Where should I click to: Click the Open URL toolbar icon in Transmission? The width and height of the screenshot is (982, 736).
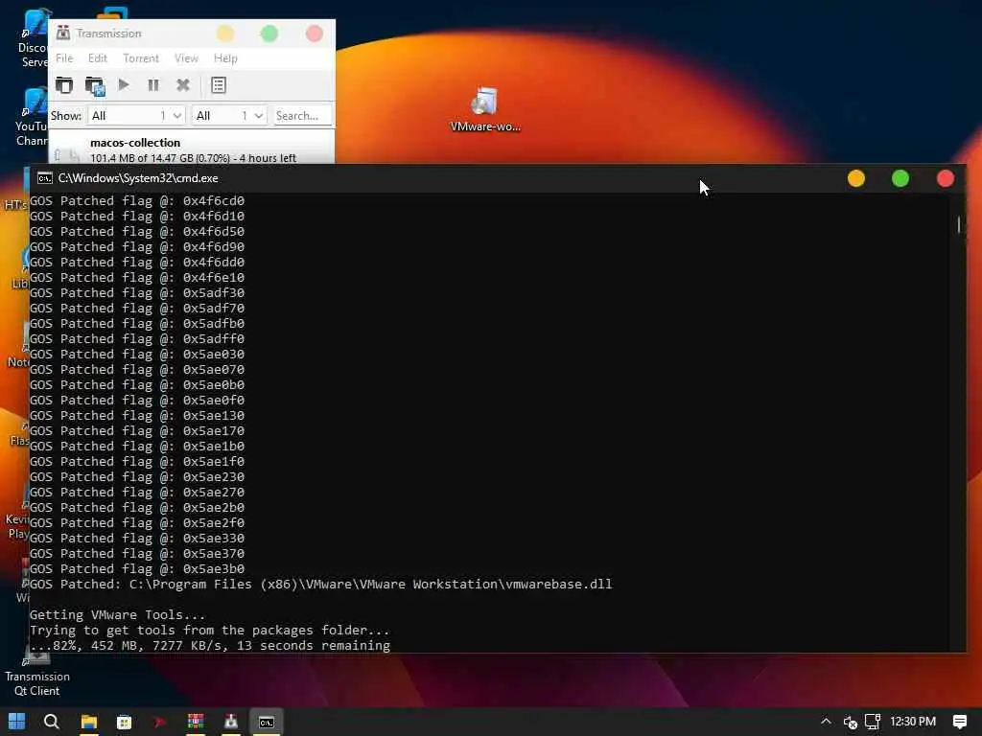[95, 85]
